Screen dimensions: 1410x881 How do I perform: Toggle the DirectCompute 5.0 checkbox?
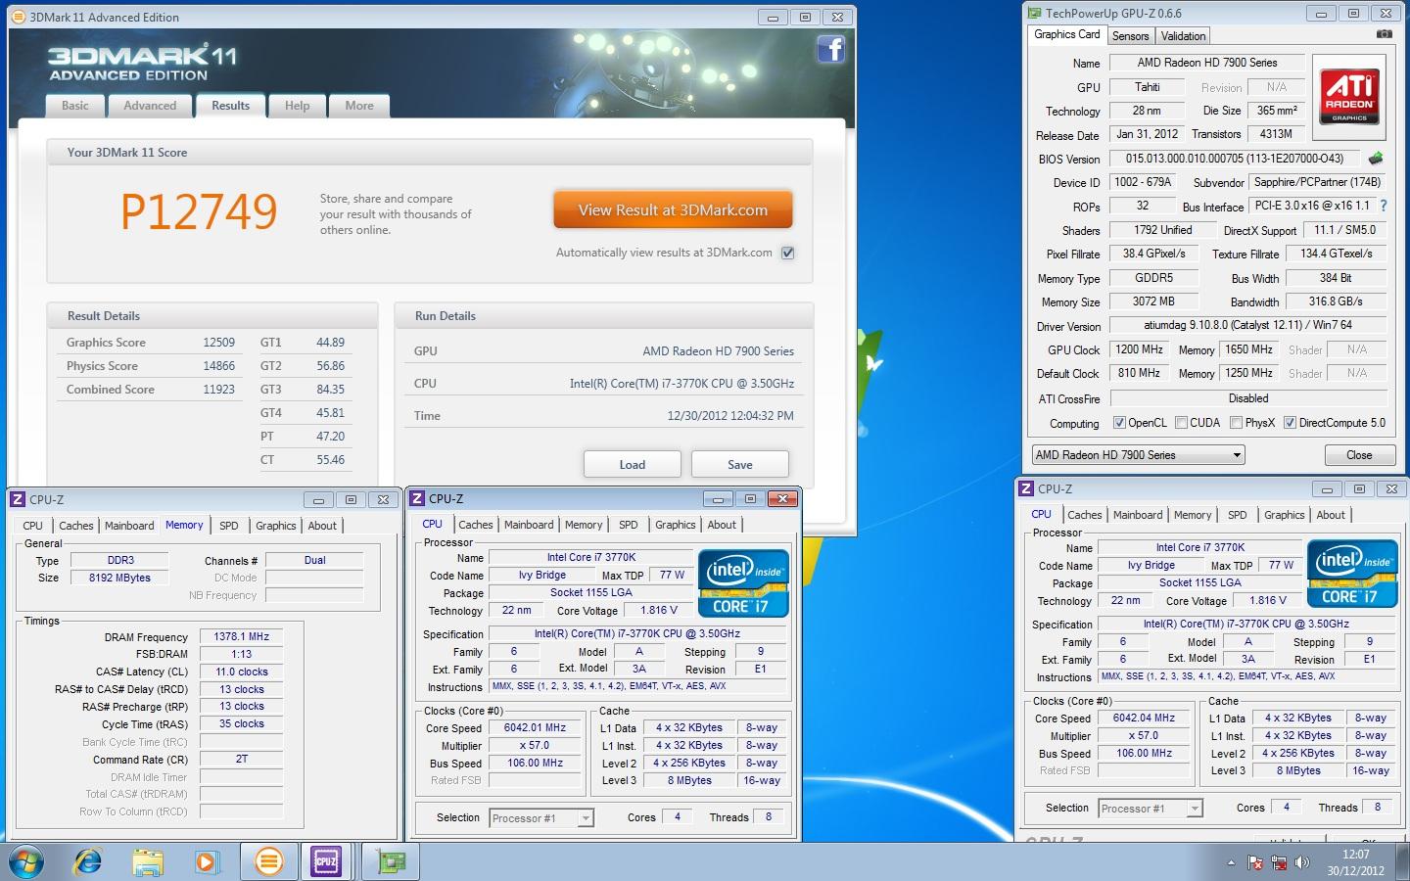click(x=1291, y=423)
